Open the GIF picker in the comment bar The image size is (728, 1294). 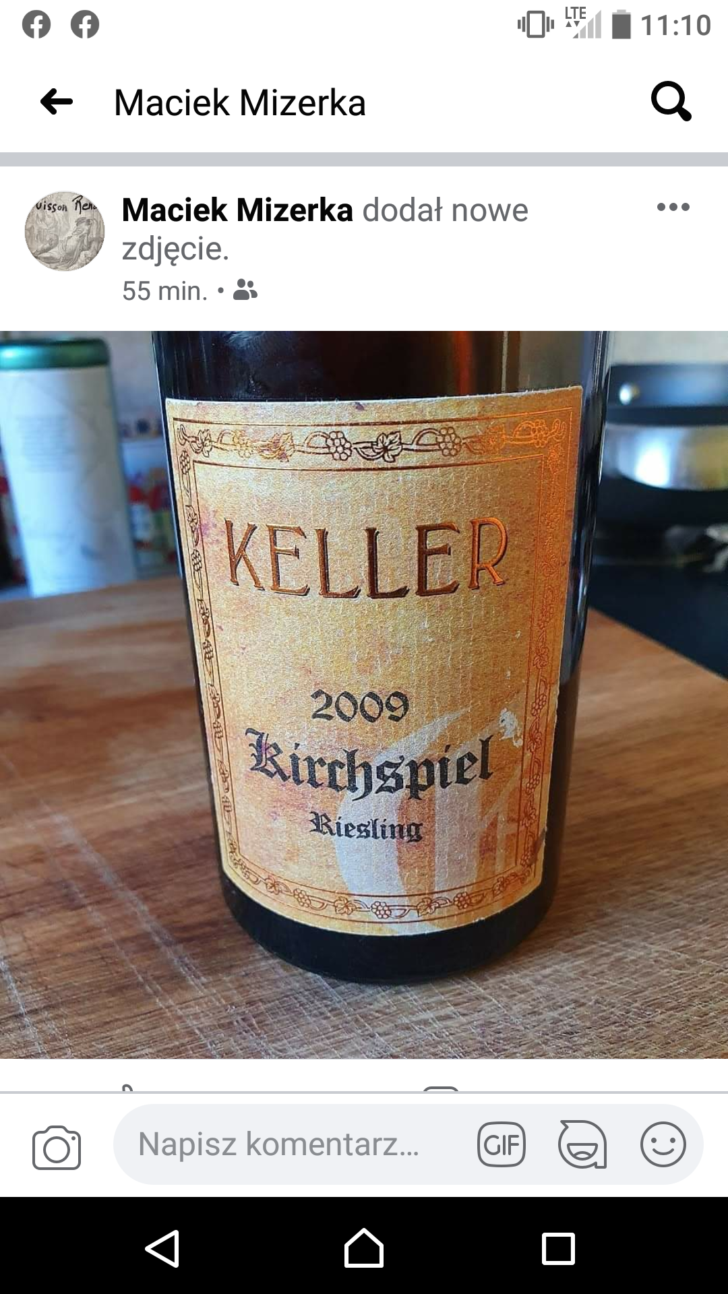501,1144
